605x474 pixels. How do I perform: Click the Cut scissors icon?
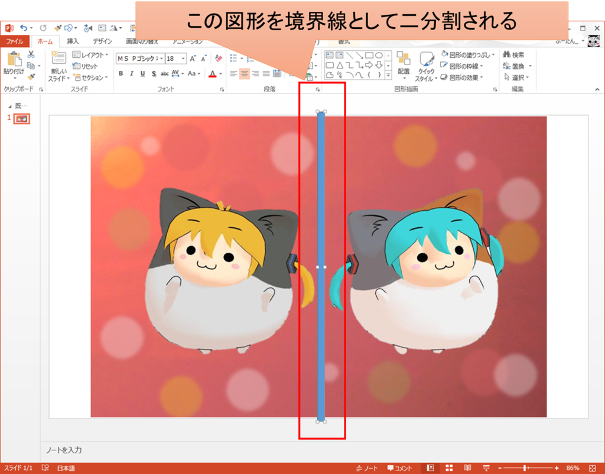coord(31,55)
